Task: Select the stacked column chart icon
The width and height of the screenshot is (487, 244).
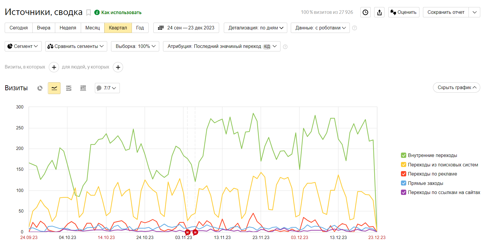Action: pyautogui.click(x=83, y=88)
